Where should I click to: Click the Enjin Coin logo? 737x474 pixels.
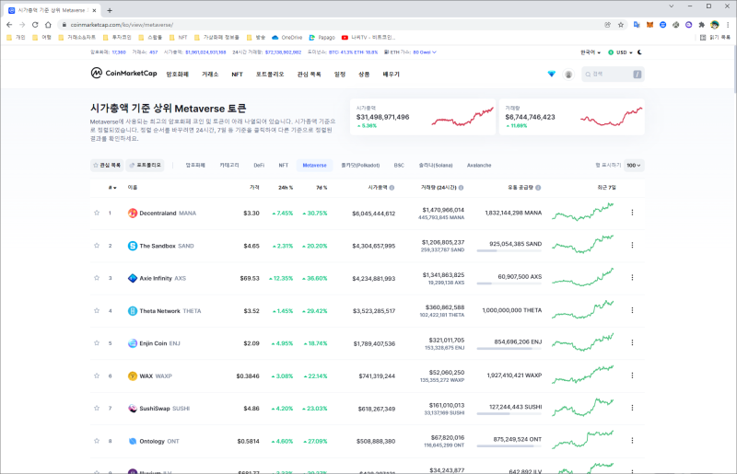[x=133, y=343]
